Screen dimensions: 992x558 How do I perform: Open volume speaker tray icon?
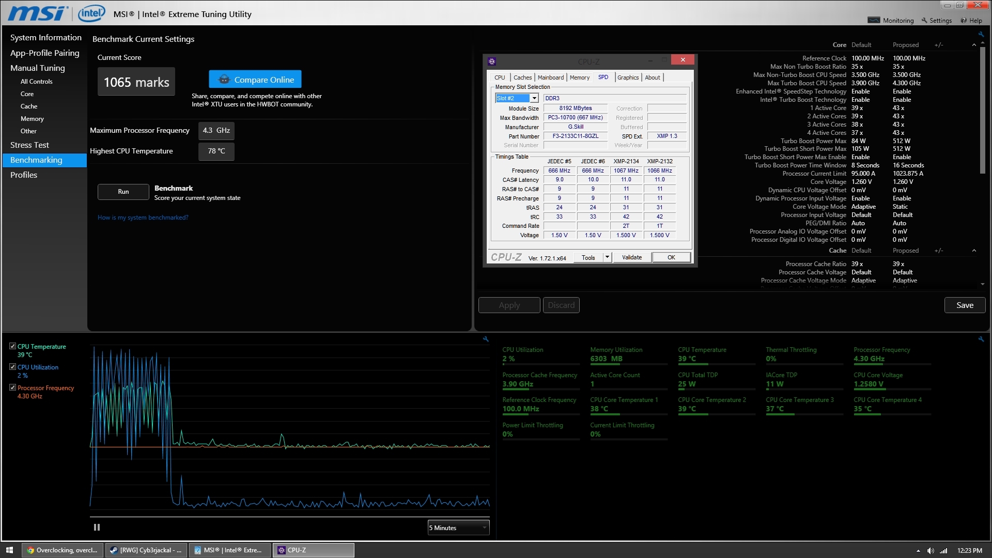click(931, 551)
